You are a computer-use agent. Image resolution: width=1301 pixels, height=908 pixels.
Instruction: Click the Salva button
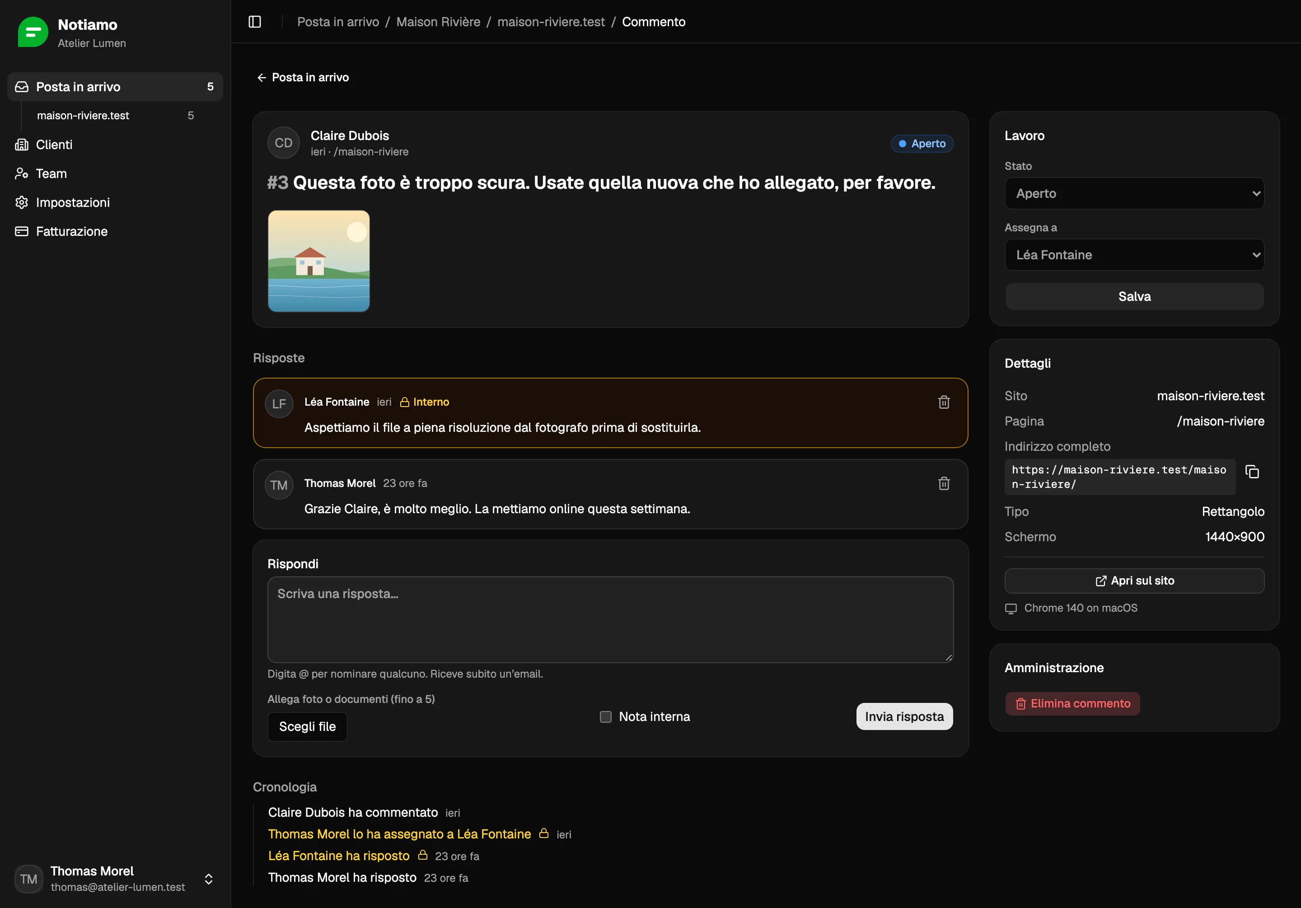point(1134,296)
